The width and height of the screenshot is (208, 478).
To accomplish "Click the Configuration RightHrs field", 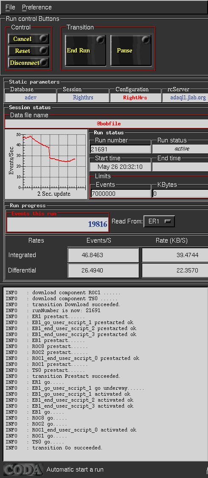I will click(x=135, y=98).
